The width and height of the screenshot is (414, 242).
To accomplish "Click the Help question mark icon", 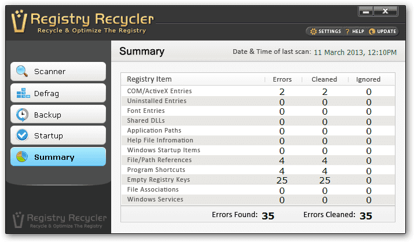I will (x=347, y=31).
